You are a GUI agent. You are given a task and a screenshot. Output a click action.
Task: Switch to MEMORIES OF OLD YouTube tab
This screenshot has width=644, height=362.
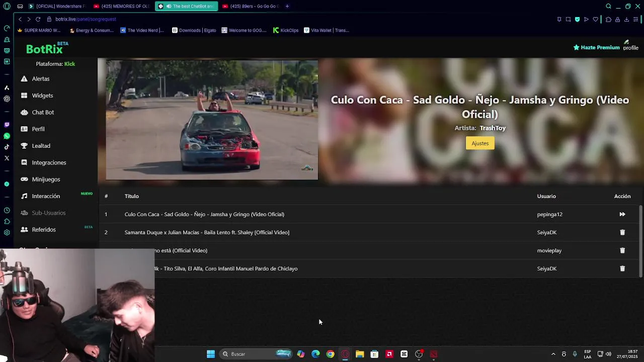coord(121,6)
